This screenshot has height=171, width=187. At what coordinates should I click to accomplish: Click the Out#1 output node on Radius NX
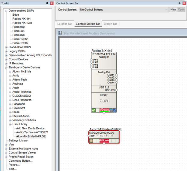tap(117, 75)
